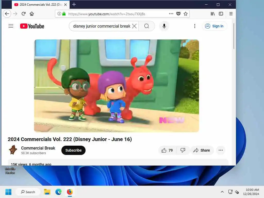Image resolution: width=264 pixels, height=198 pixels.
Task: Maximize the Firefox window
Action: [218, 5]
